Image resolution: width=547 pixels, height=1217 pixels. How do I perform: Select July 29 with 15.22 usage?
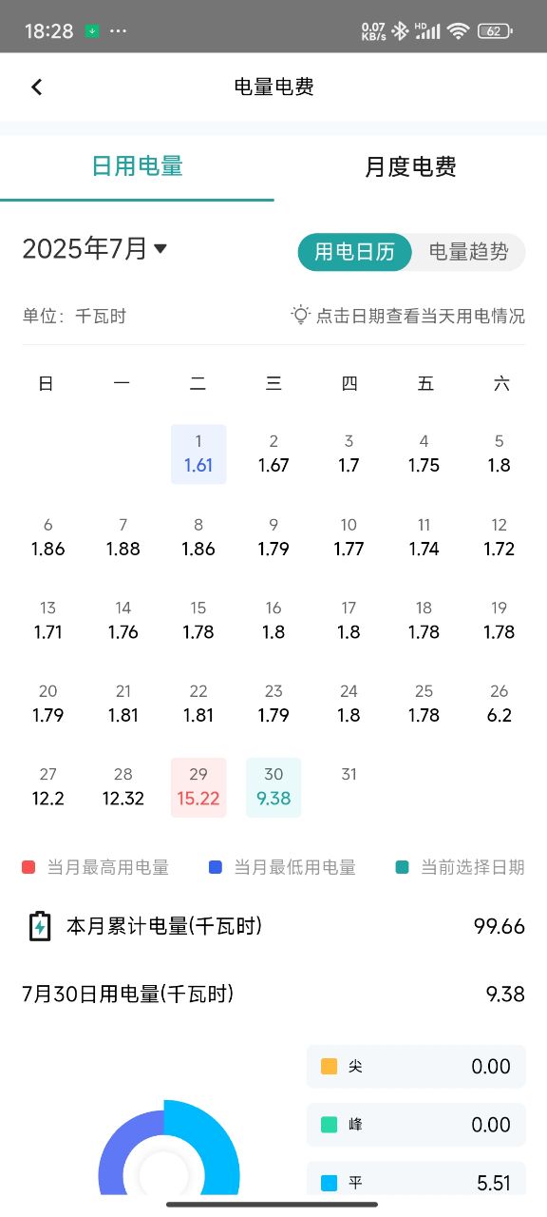[x=198, y=787]
